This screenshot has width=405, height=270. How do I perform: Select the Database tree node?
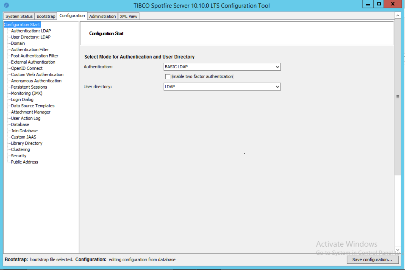coord(20,125)
